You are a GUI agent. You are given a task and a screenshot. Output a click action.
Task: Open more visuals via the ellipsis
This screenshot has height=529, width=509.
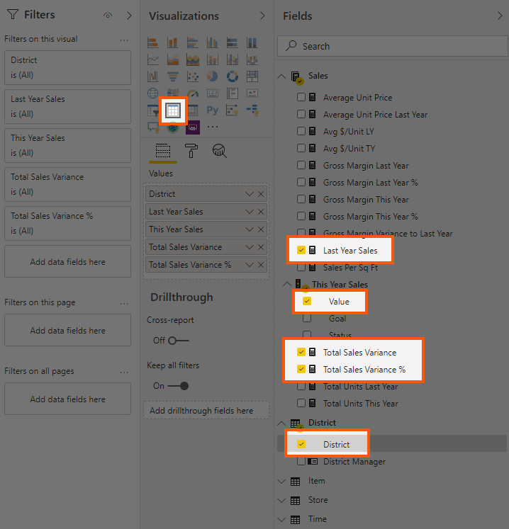pos(213,127)
